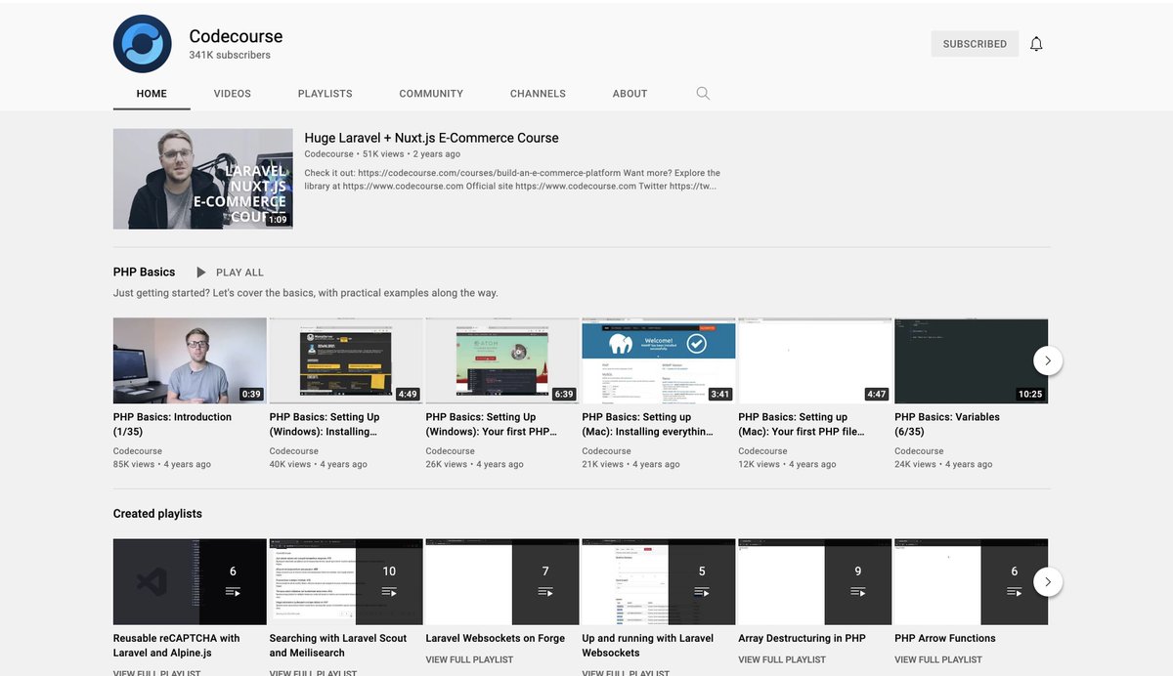Click the Codecourse channel avatar logo

click(143, 44)
